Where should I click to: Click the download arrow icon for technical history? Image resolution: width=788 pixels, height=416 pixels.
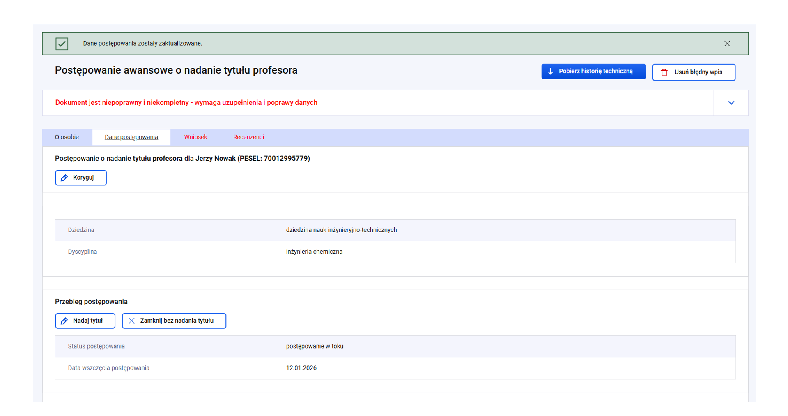click(x=550, y=72)
